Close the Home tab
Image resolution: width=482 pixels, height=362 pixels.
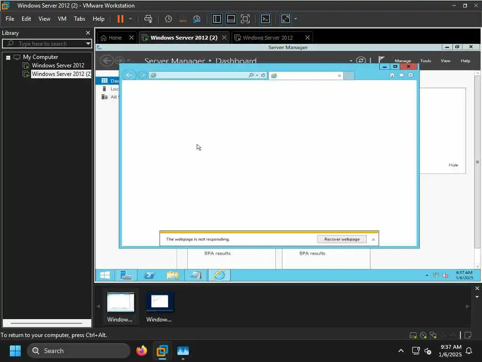point(131,38)
